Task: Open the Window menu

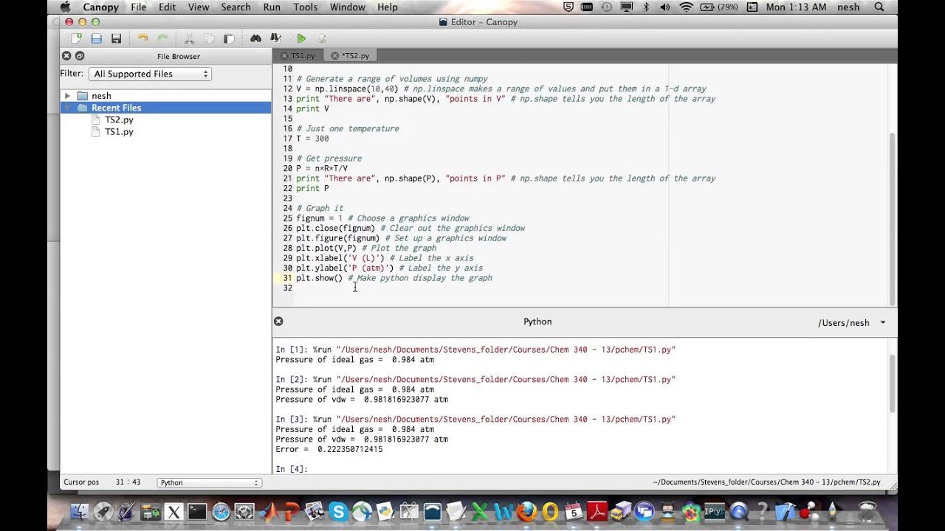Action: 348,7
